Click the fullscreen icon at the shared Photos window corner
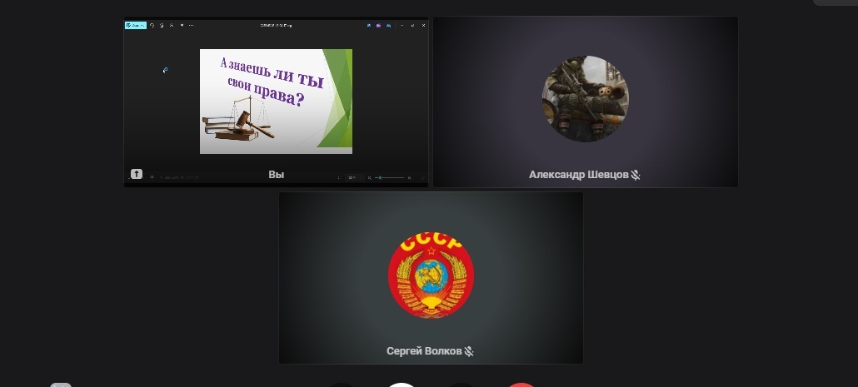This screenshot has width=858, height=387. point(422,177)
